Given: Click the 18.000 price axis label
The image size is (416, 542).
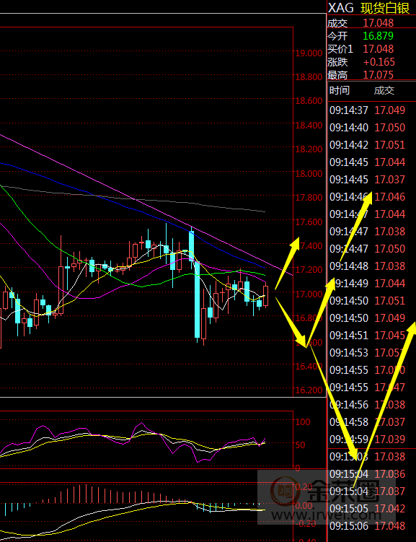Looking at the screenshot, I should coord(309,173).
